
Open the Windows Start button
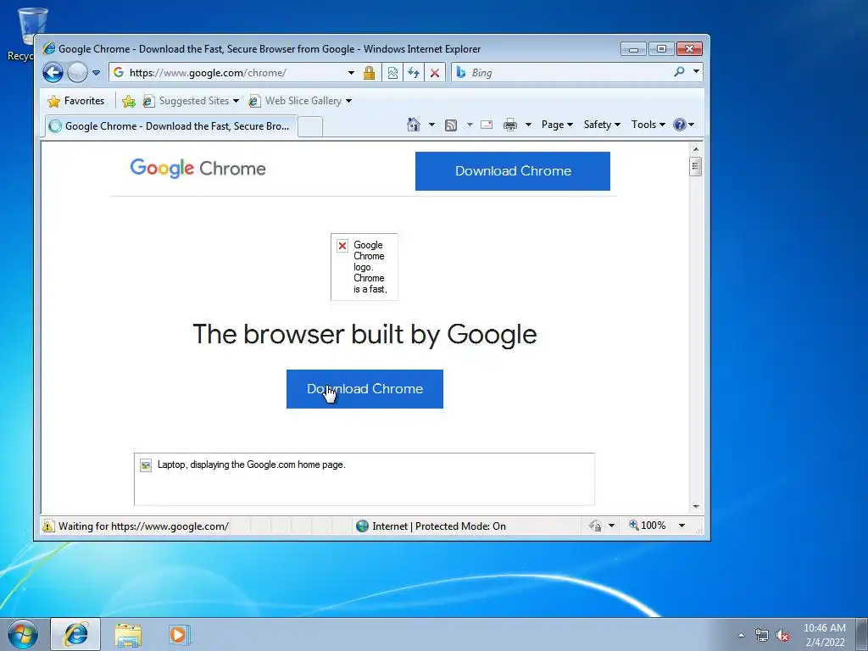pos(23,634)
